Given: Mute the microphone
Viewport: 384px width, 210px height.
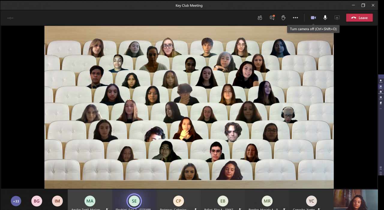Looking at the screenshot, I should 325,18.
